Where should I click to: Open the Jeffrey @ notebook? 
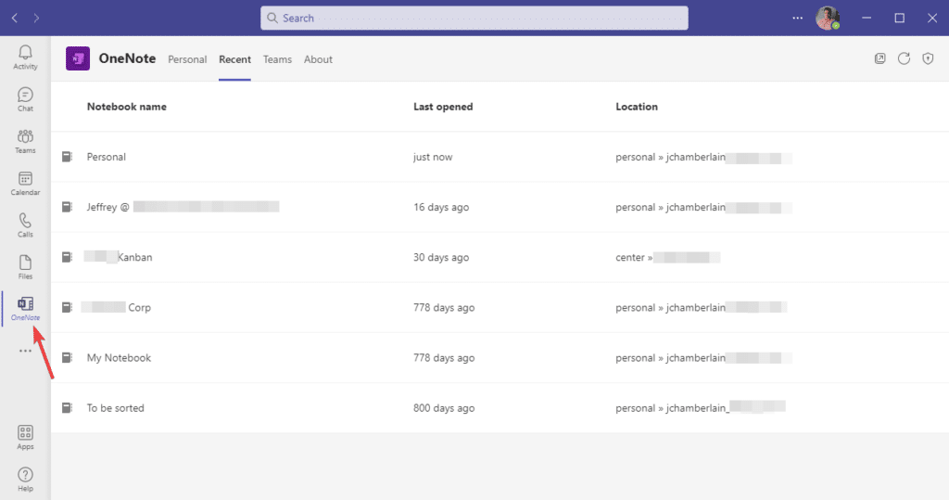pos(183,207)
